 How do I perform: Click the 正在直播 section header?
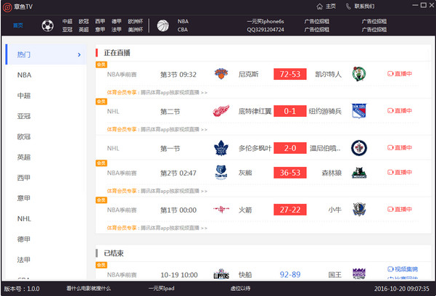click(117, 53)
